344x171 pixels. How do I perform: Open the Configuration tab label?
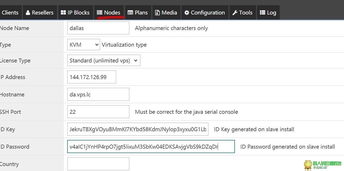(x=208, y=13)
